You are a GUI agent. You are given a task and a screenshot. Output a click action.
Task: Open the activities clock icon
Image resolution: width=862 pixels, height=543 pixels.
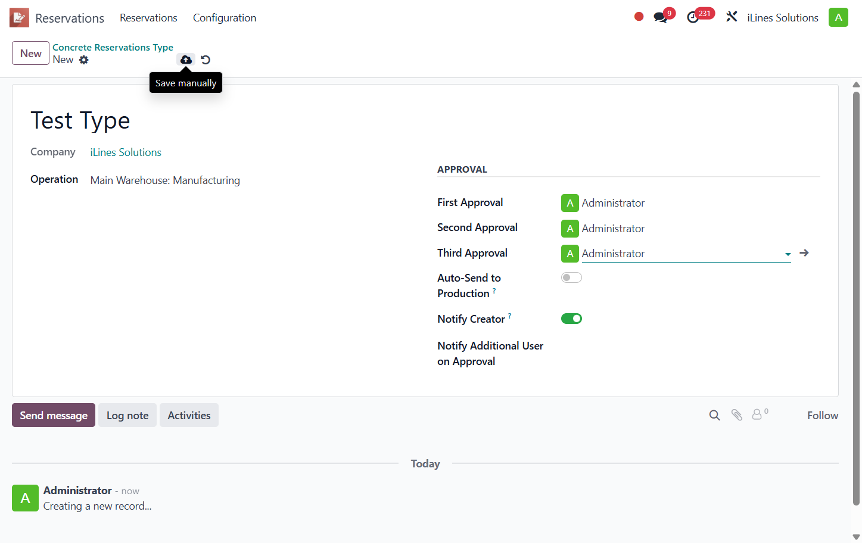click(x=693, y=18)
